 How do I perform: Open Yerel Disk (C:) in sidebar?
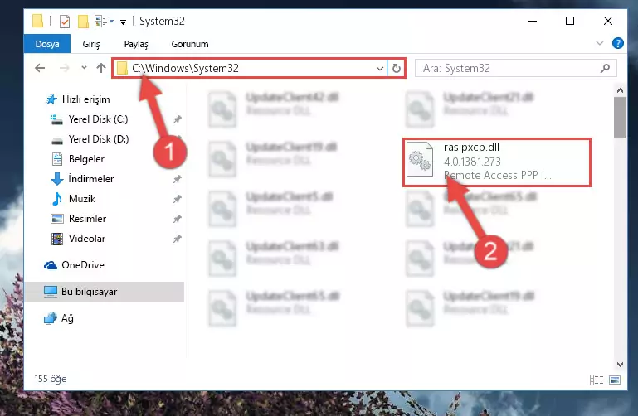click(x=98, y=119)
